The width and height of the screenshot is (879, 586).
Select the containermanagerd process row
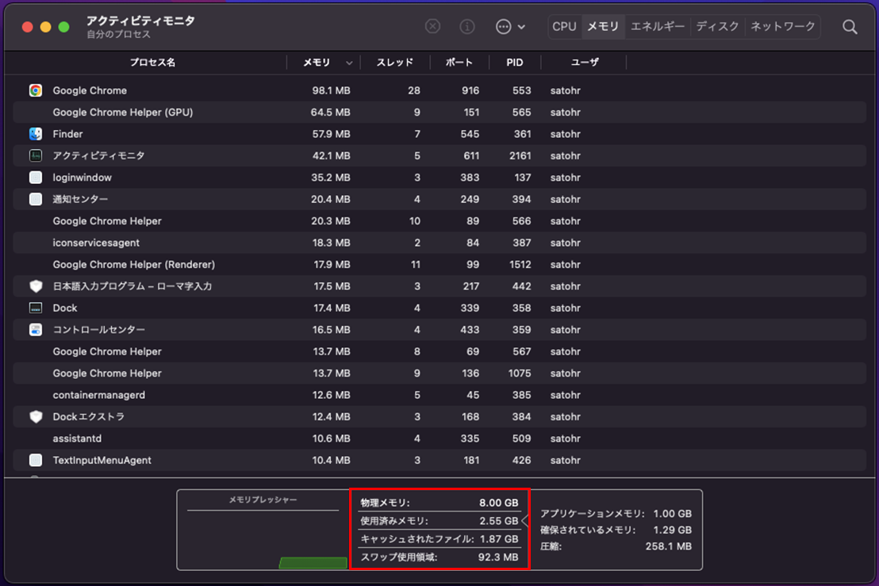tap(439, 395)
